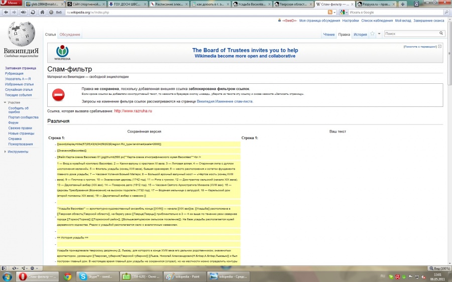Viewport: 452px width, 282px height.
Task: Open Пожертвования sidebar link
Action: click(x=21, y=145)
